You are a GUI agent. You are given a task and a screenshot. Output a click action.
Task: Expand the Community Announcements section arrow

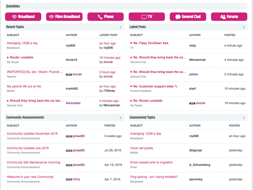(120, 118)
